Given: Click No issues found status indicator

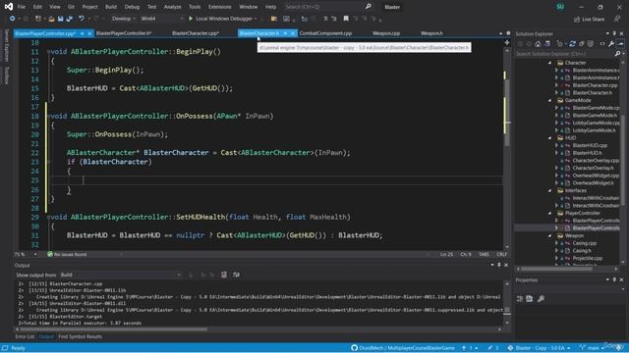Looking at the screenshot, I should (67, 255).
